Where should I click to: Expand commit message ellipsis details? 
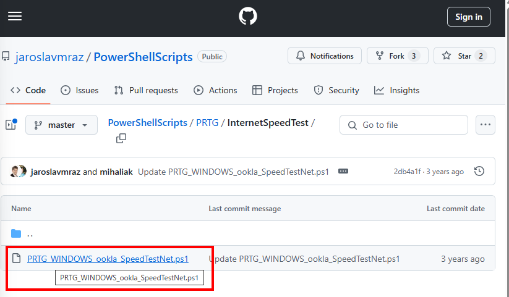pyautogui.click(x=343, y=171)
